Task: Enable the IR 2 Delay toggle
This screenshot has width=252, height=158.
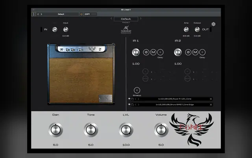Action: [x=202, y=52]
